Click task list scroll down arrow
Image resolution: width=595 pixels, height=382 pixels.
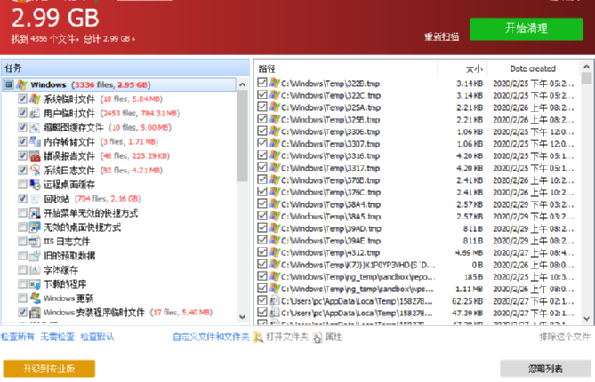click(x=243, y=317)
